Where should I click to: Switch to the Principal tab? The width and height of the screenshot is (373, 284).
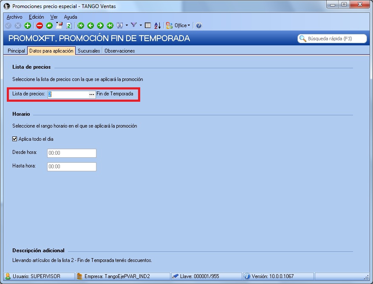[x=16, y=51]
